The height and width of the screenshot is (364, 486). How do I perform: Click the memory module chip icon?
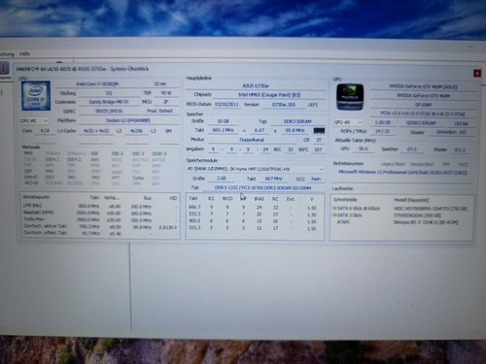coord(319,130)
